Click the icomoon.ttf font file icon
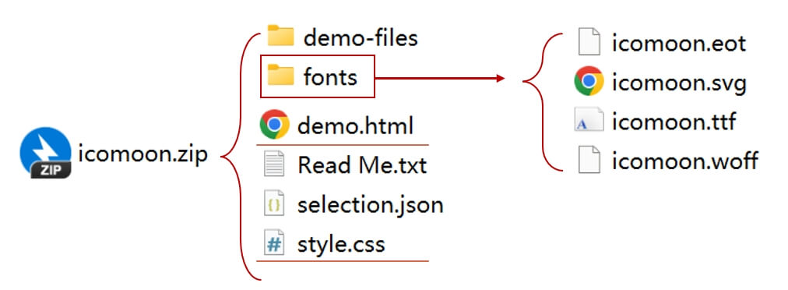 [589, 120]
